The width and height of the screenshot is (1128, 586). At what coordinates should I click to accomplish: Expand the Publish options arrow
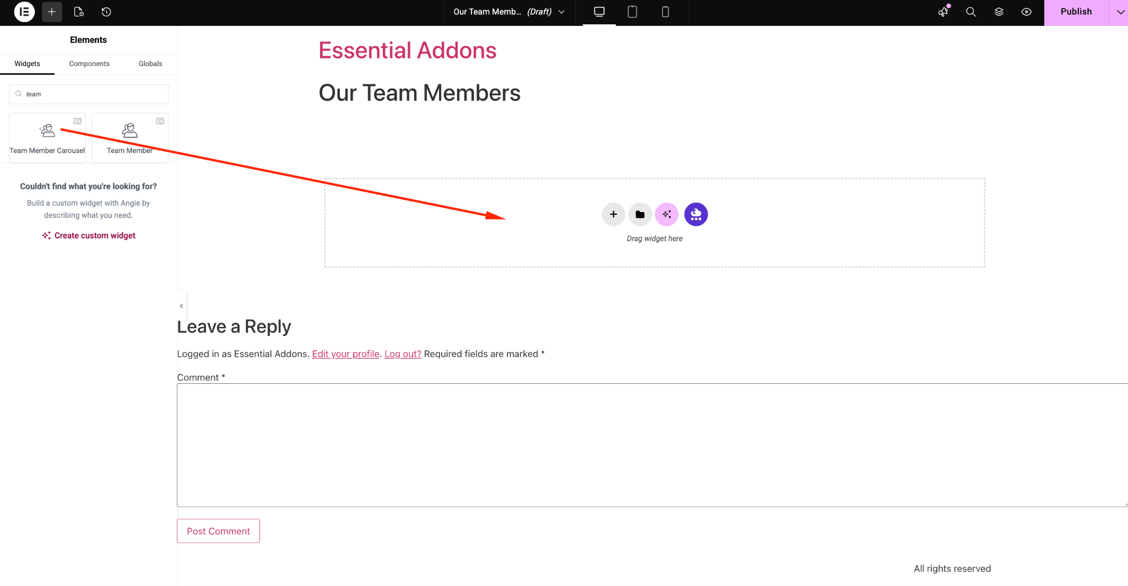pyautogui.click(x=1120, y=12)
